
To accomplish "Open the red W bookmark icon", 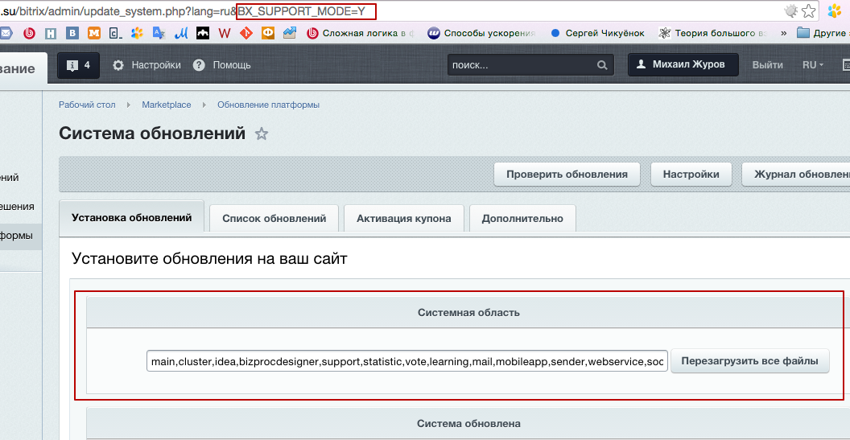I will pyautogui.click(x=225, y=33).
